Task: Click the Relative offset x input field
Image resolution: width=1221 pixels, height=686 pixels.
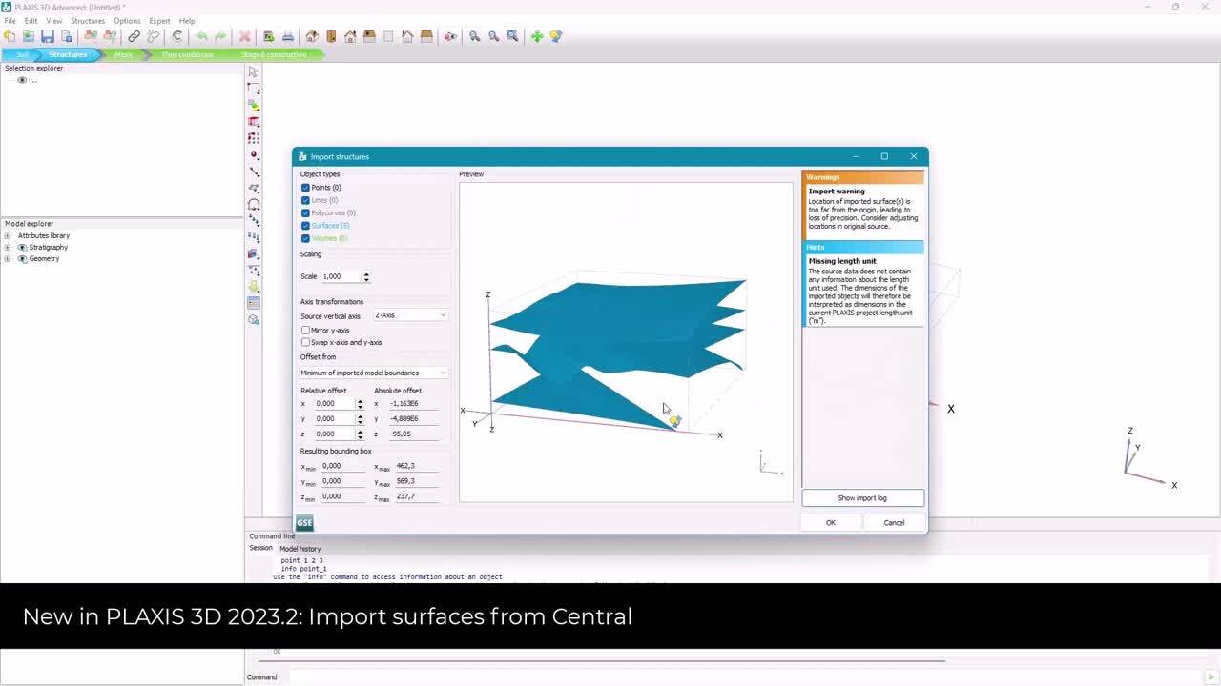Action: click(335, 404)
